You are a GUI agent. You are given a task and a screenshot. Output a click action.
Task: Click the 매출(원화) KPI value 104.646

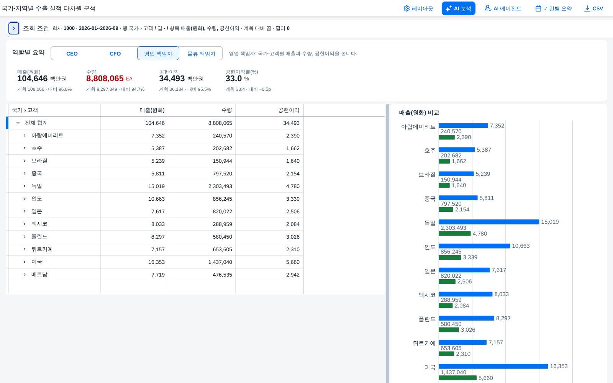[x=33, y=79]
